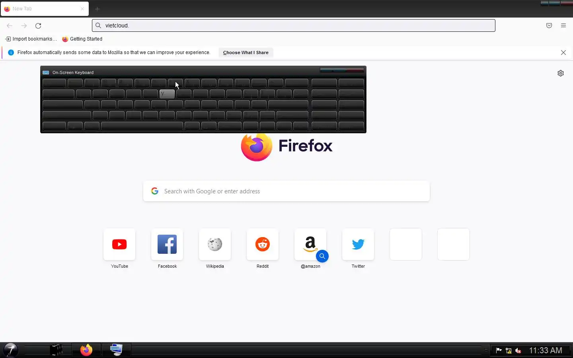Reload the current page
The width and height of the screenshot is (573, 358).
click(38, 25)
